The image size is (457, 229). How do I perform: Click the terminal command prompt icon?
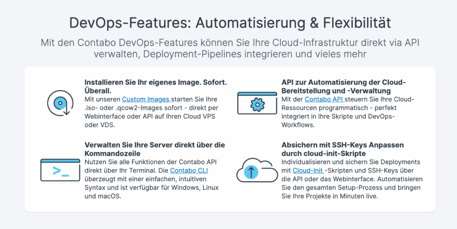[x=60, y=170]
